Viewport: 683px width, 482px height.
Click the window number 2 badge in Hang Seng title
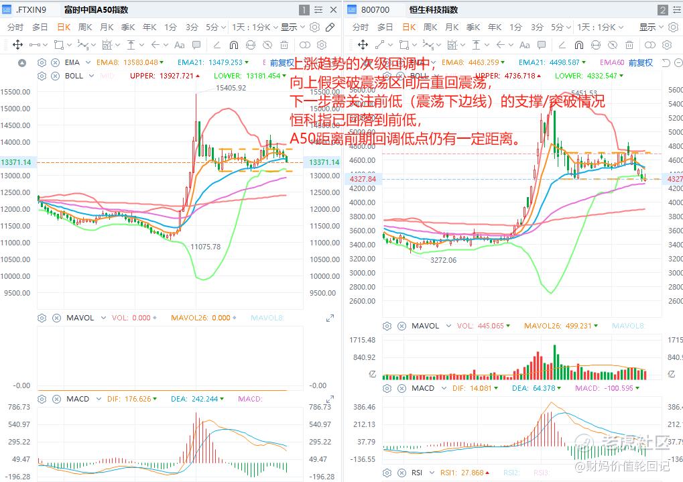pyautogui.click(x=662, y=9)
